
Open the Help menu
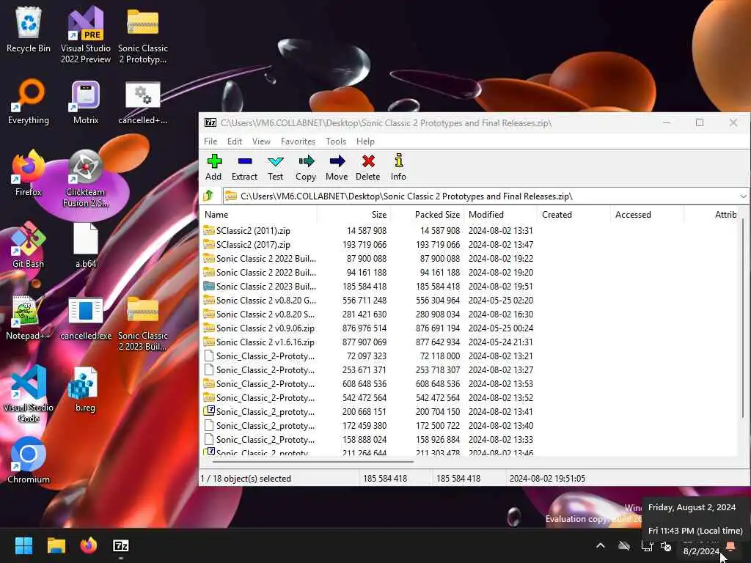click(365, 141)
